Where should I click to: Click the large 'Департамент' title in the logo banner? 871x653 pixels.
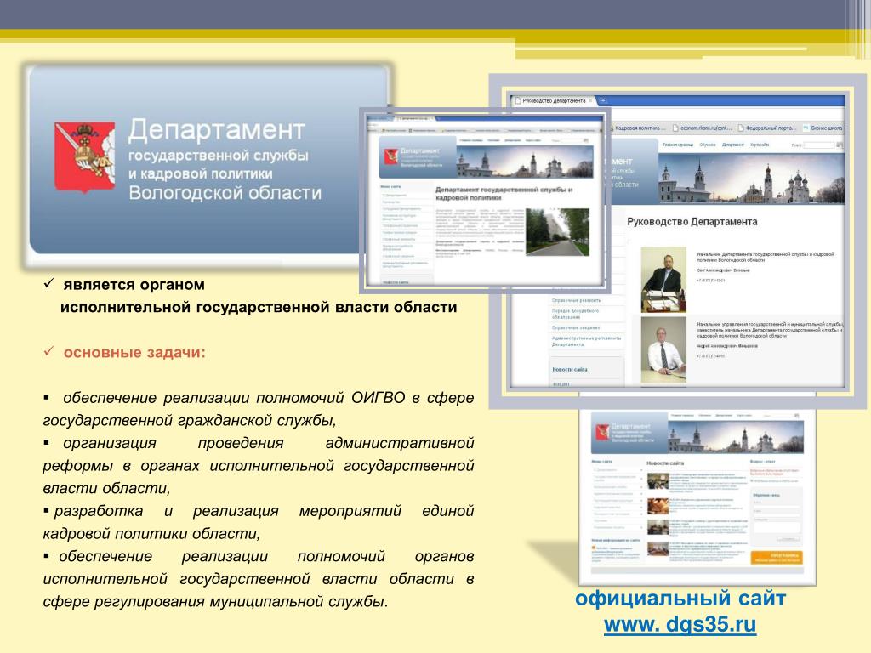pos(217,130)
